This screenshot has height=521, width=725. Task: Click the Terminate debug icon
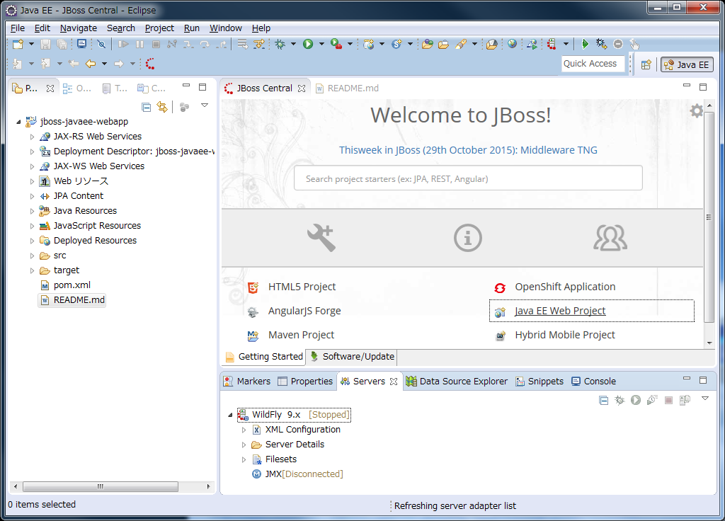point(156,44)
